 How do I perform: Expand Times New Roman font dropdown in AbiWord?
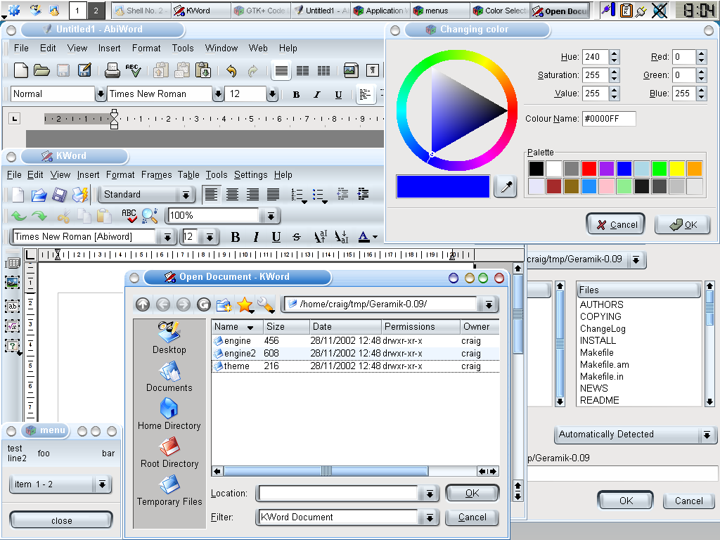218,94
